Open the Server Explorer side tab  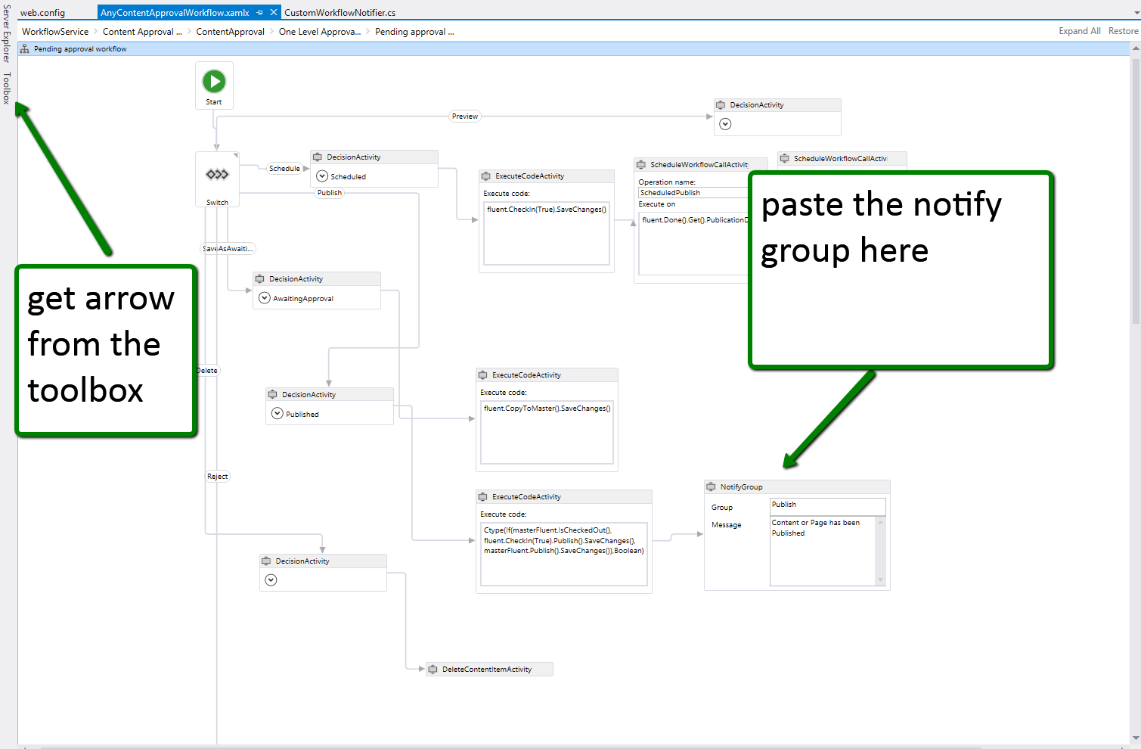tap(7, 35)
